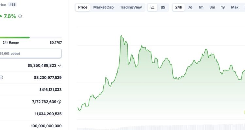Select the 24h time range
The image size is (245, 130).
point(179,7)
